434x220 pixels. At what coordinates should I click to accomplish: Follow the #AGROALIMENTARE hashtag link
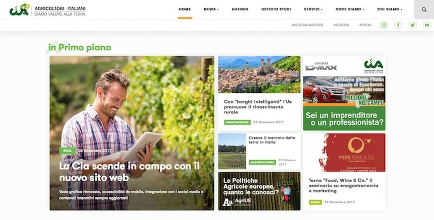coord(307,25)
